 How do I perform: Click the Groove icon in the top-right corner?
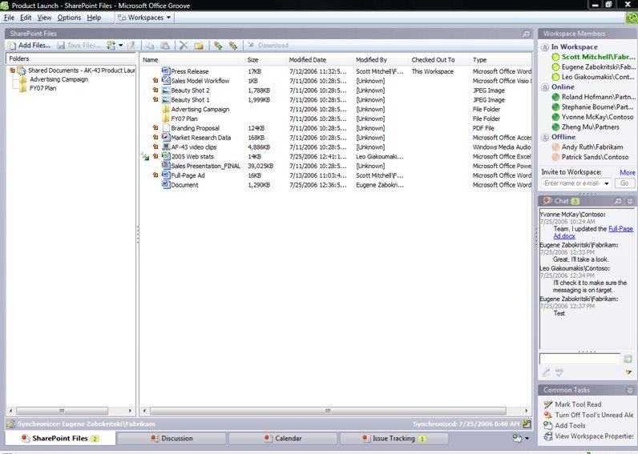[x=628, y=17]
